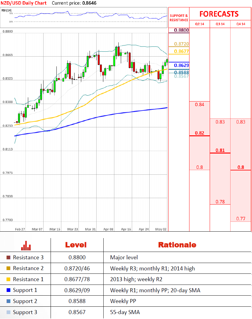This screenshot has height=319, width=252.
Task: Click the Q3 14 median forecast 0.81
Action: coord(220,150)
